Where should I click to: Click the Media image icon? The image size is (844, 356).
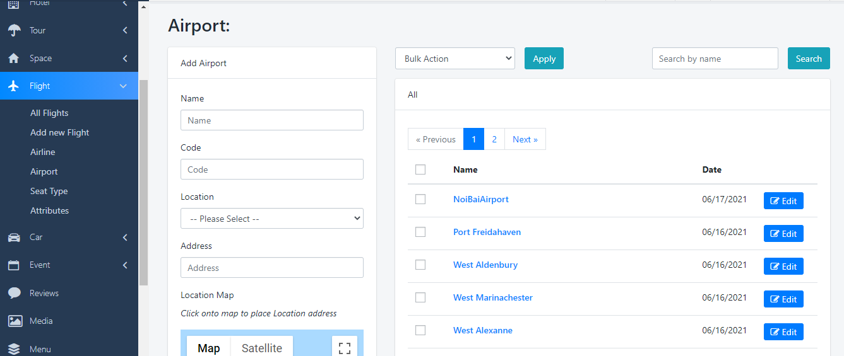[x=14, y=321]
